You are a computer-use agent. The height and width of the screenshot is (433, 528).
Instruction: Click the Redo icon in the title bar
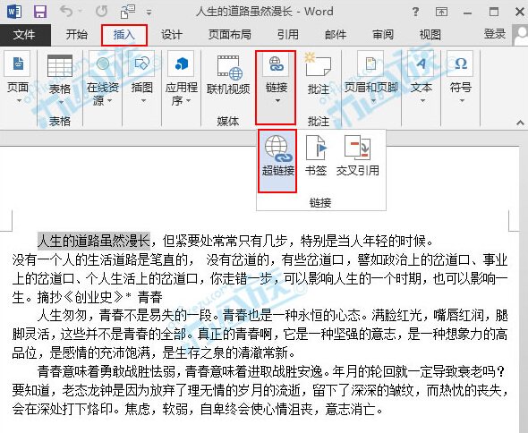pyautogui.click(x=101, y=12)
